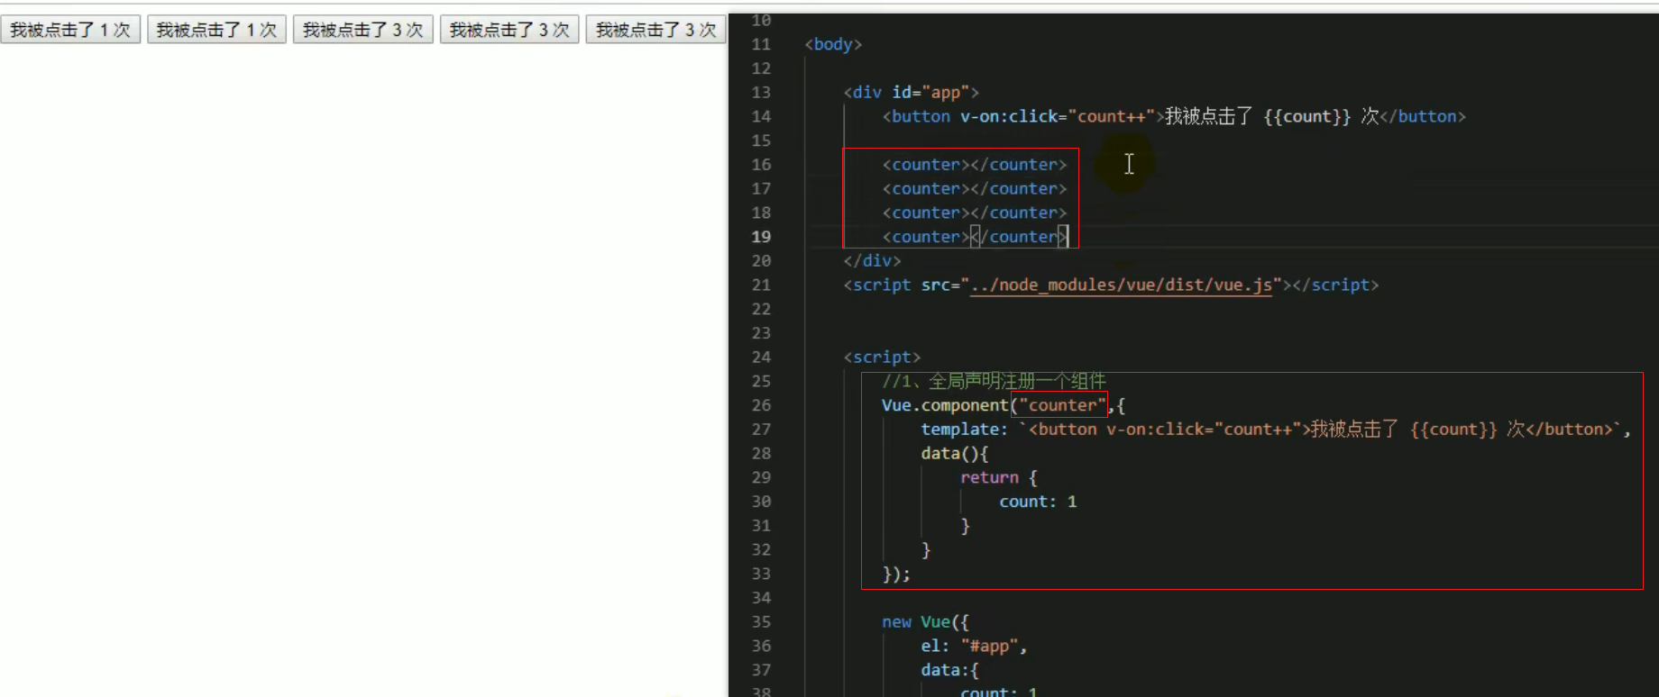
Task: Click line number 26 in the gutter
Action: click(761, 405)
